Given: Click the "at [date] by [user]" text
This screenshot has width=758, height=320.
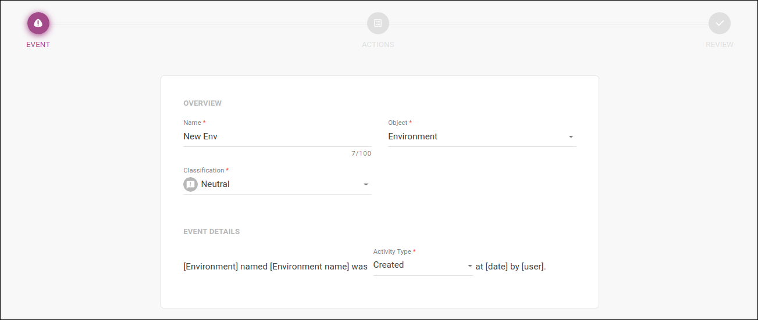Looking at the screenshot, I should 511,267.
